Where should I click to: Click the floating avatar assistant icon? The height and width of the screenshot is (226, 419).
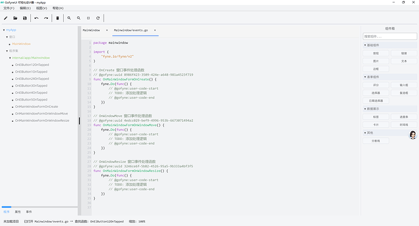413,135
